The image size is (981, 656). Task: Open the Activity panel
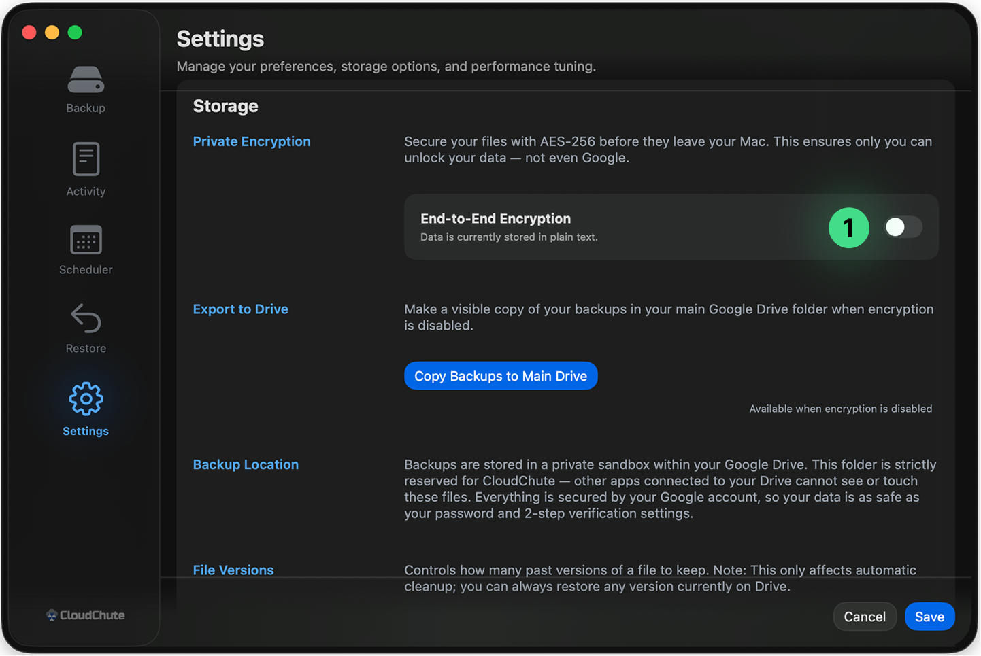point(85,158)
